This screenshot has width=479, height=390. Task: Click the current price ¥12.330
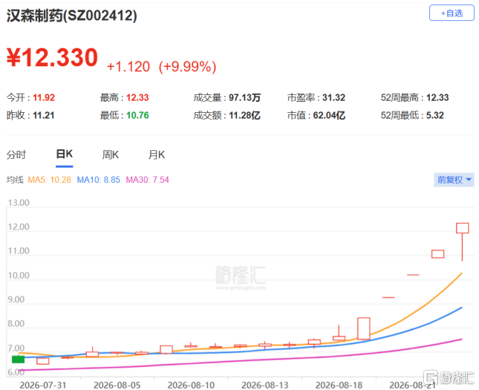click(52, 57)
